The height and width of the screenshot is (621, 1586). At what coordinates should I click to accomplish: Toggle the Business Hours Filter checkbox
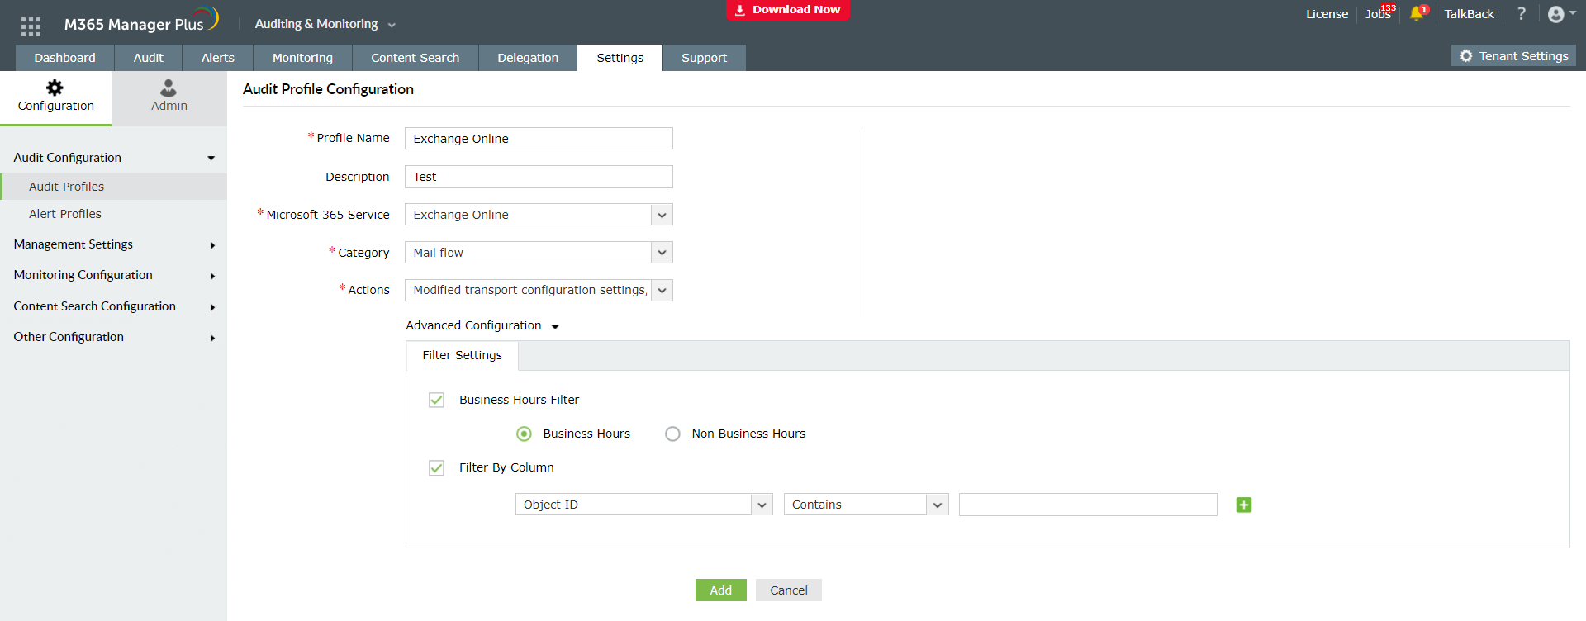click(436, 400)
